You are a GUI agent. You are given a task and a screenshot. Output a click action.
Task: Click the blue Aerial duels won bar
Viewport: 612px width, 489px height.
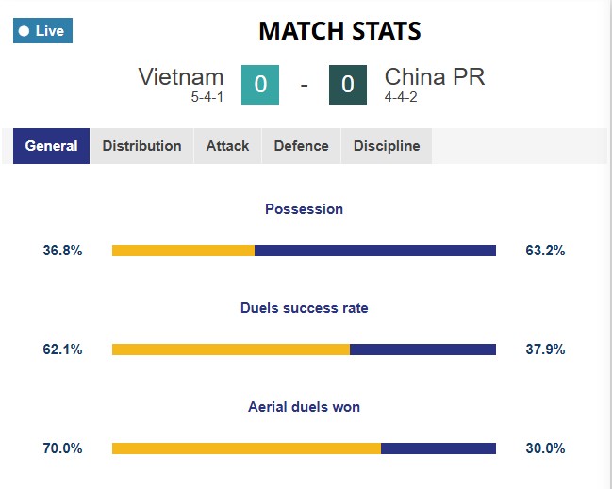point(438,448)
